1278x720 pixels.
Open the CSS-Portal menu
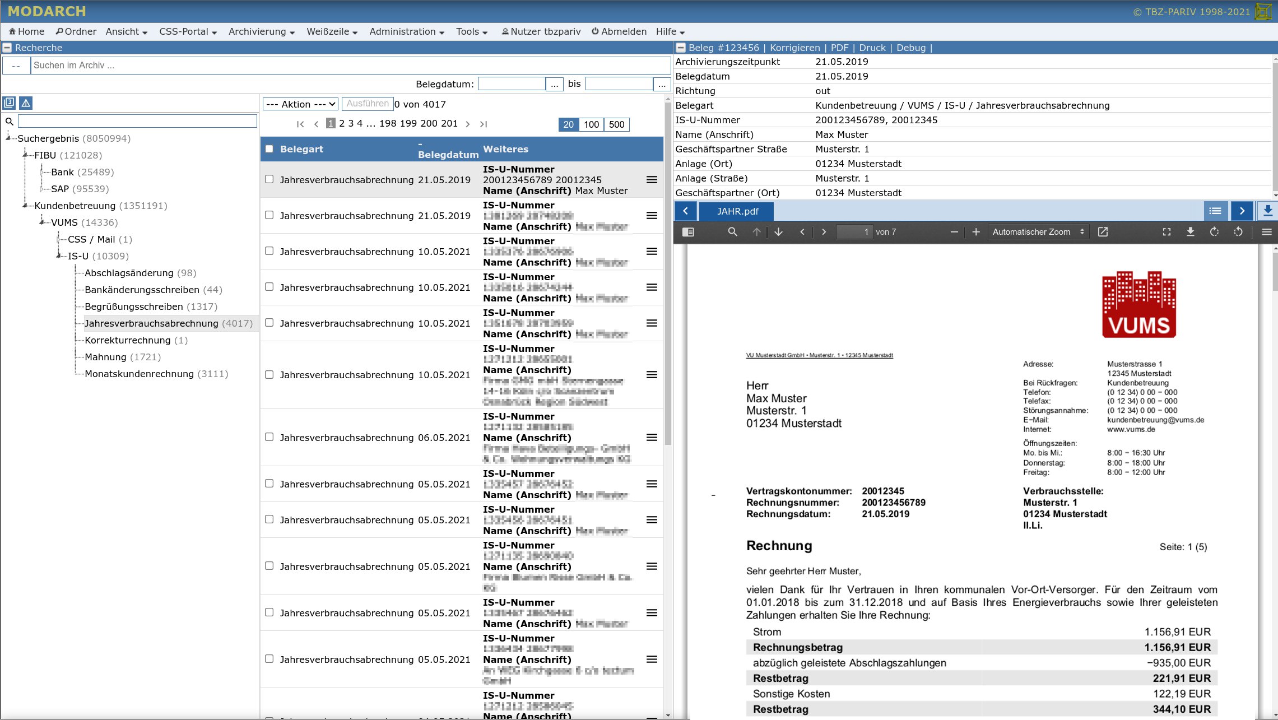(188, 32)
